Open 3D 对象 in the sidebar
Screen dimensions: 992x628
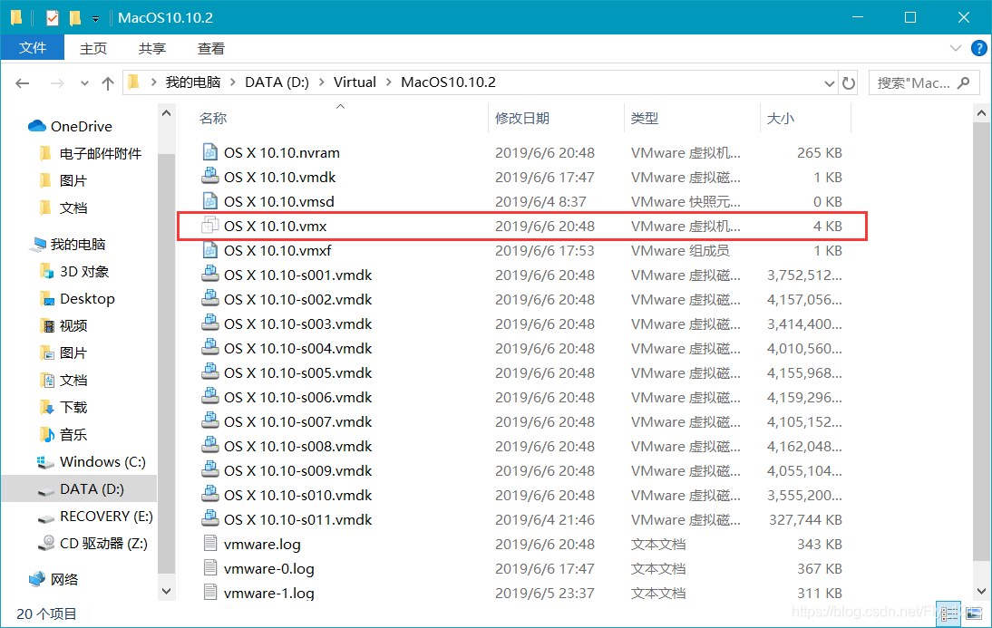pyautogui.click(x=84, y=271)
